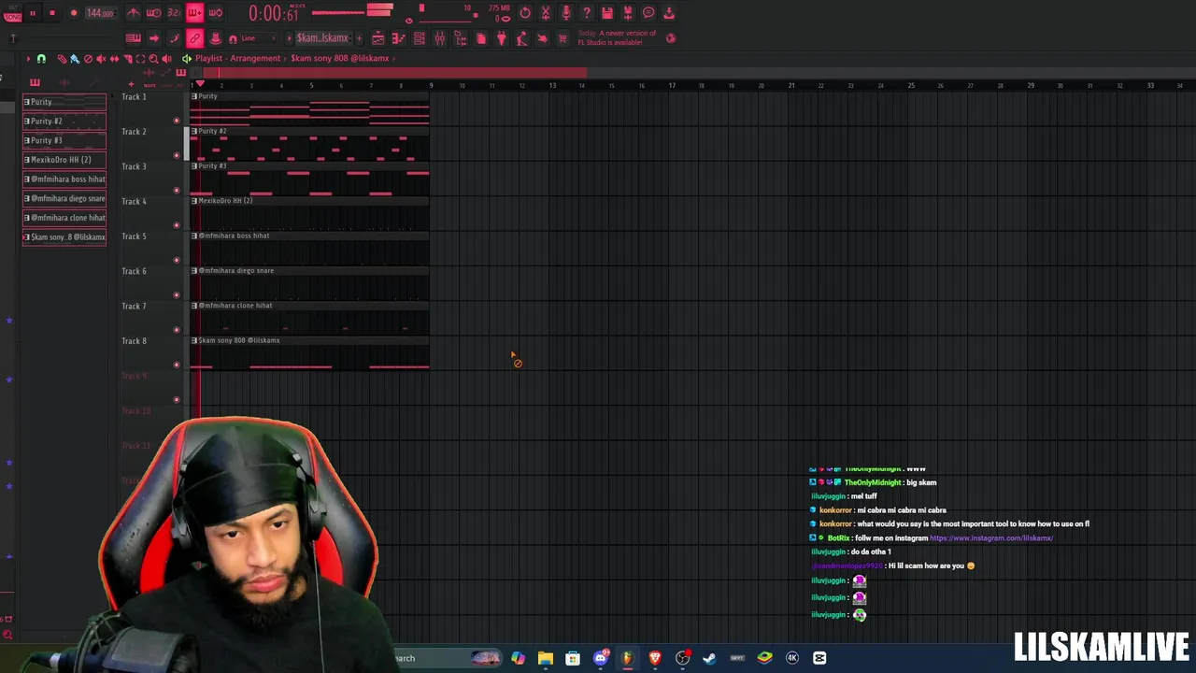Select the playlist Slice tool
1196x673 pixels.
tap(127, 59)
